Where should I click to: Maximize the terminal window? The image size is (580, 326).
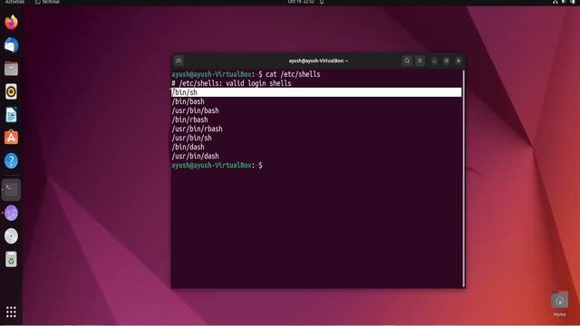click(447, 61)
